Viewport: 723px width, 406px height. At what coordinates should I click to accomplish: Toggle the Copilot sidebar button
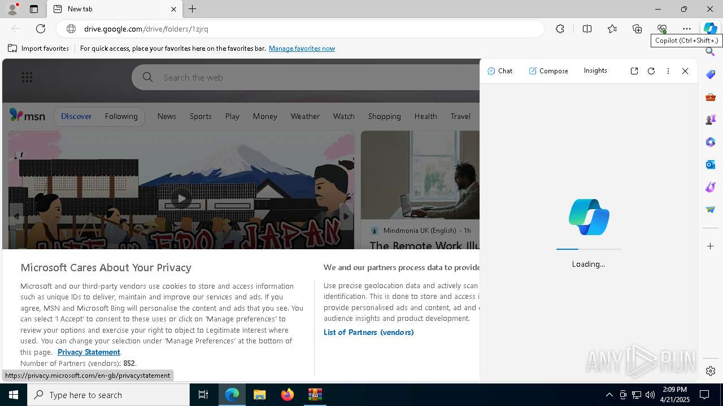tap(710, 29)
